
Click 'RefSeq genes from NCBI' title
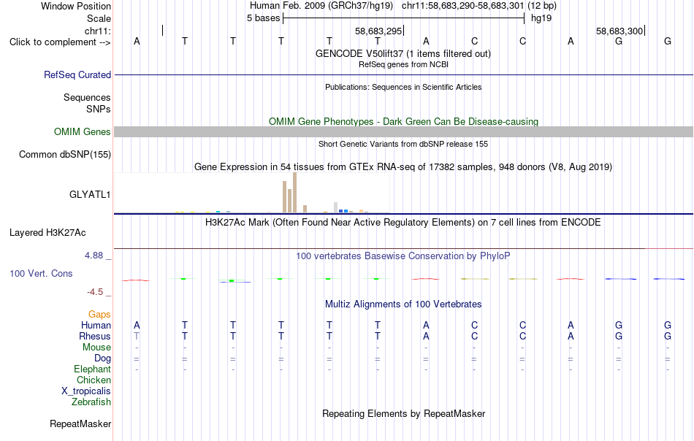[x=403, y=64]
